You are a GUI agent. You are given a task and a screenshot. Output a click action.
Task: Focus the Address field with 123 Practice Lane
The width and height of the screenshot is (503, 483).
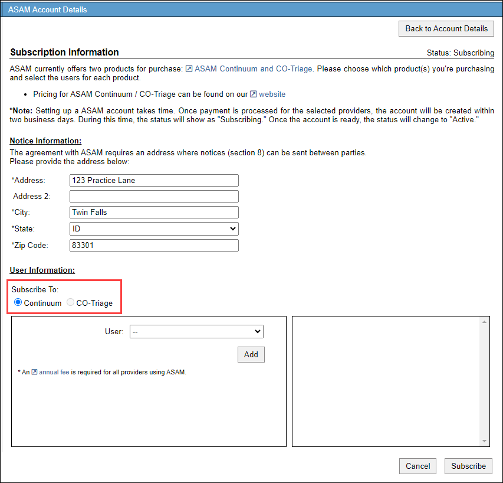[x=154, y=180]
